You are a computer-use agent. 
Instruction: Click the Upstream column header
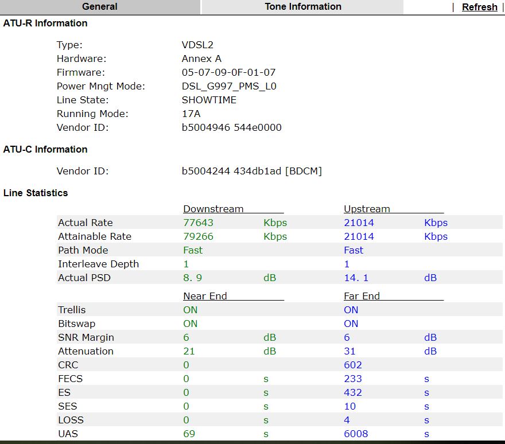(367, 209)
